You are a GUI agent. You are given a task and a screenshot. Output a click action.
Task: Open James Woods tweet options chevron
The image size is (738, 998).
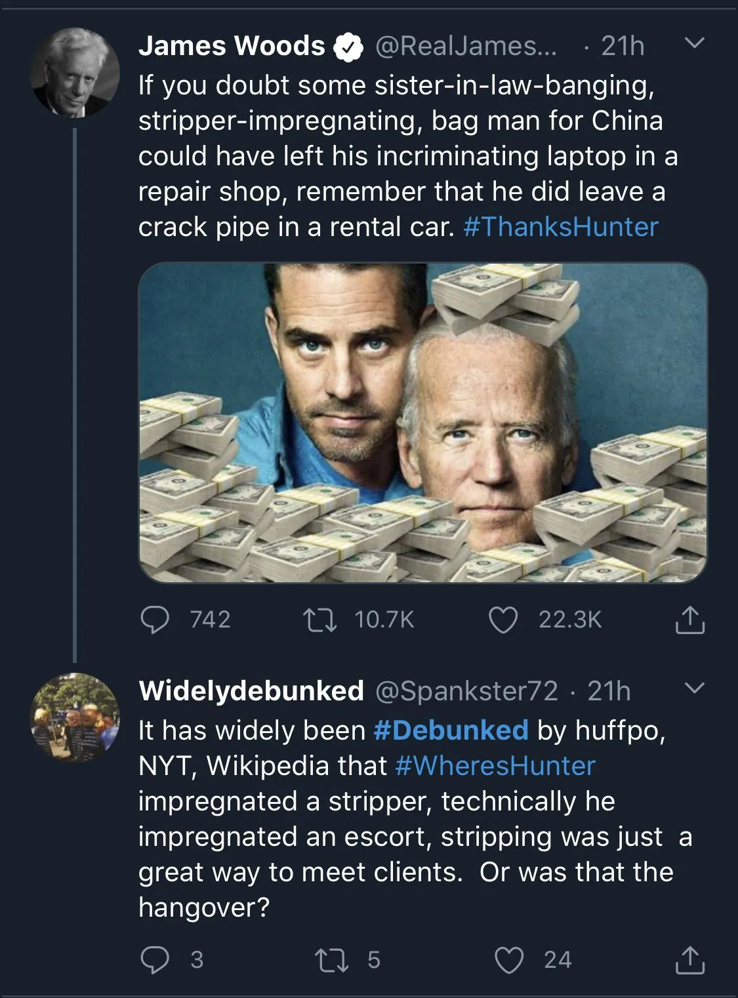[x=694, y=45]
